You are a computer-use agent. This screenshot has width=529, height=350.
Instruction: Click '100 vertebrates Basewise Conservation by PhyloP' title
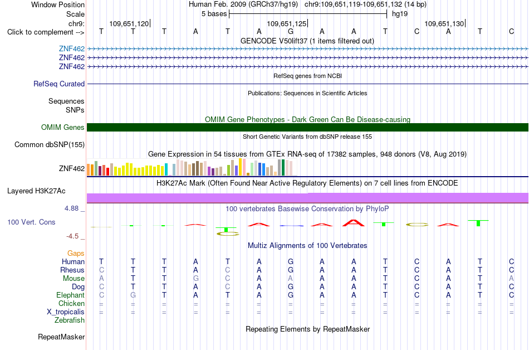pyautogui.click(x=307, y=209)
